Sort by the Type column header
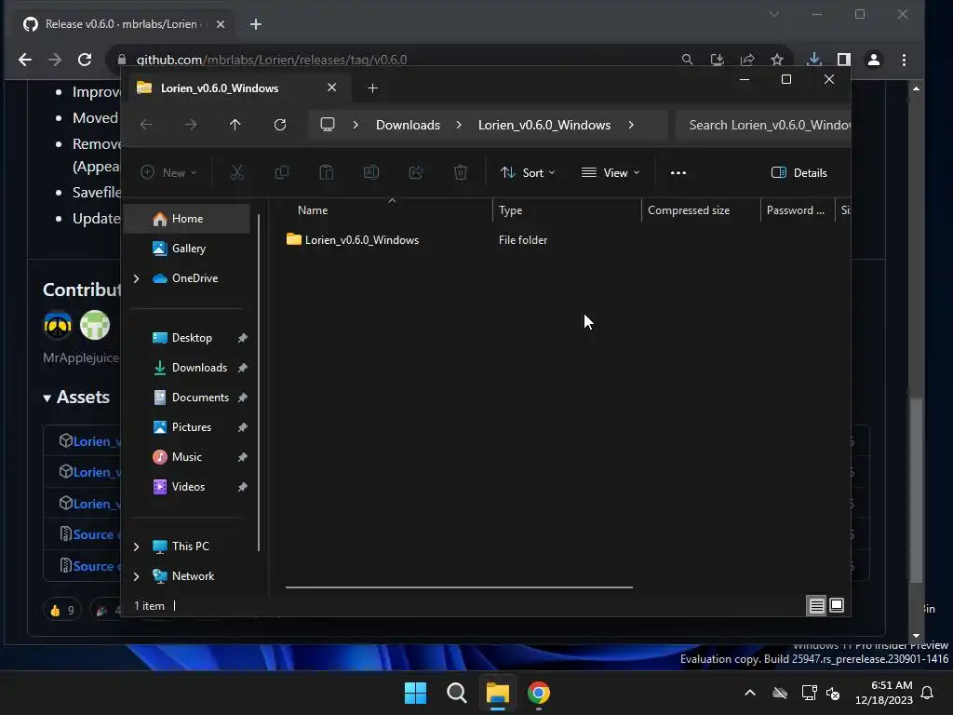Image resolution: width=953 pixels, height=715 pixels. [567, 210]
